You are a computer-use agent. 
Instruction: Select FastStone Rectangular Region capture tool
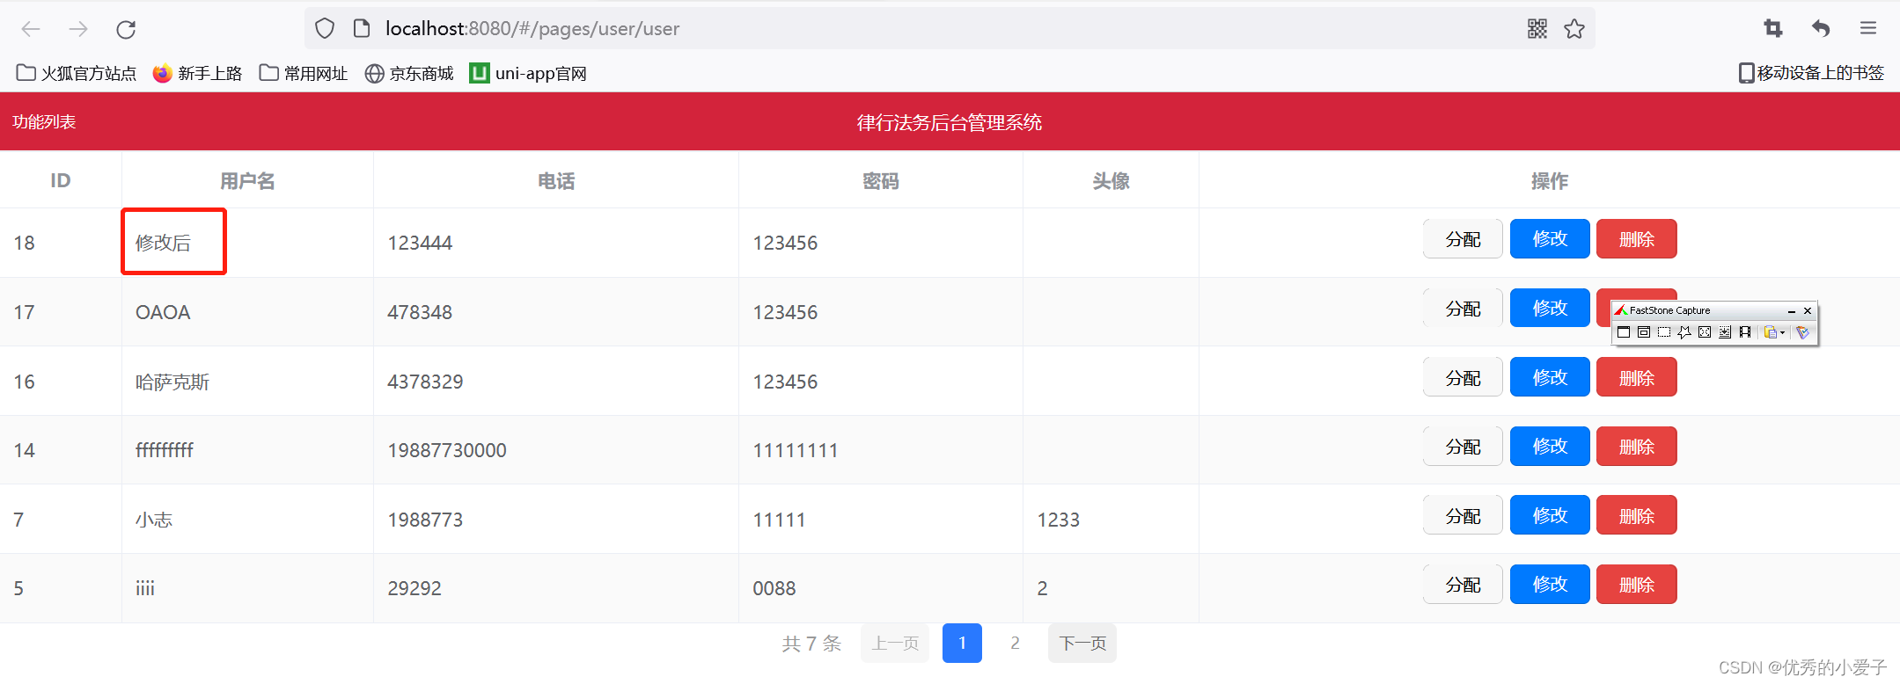coord(1664,331)
